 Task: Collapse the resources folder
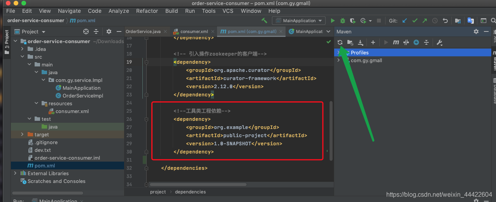(x=37, y=103)
